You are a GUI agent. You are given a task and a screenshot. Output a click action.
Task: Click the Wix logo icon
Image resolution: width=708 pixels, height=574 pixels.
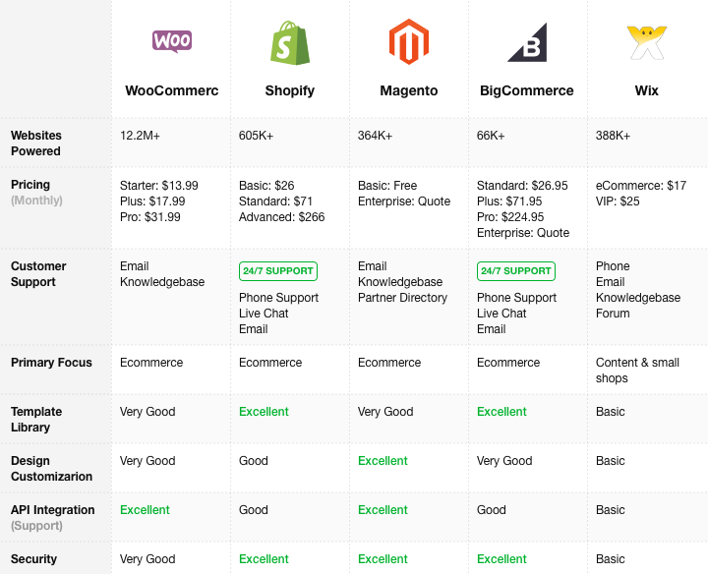646,42
